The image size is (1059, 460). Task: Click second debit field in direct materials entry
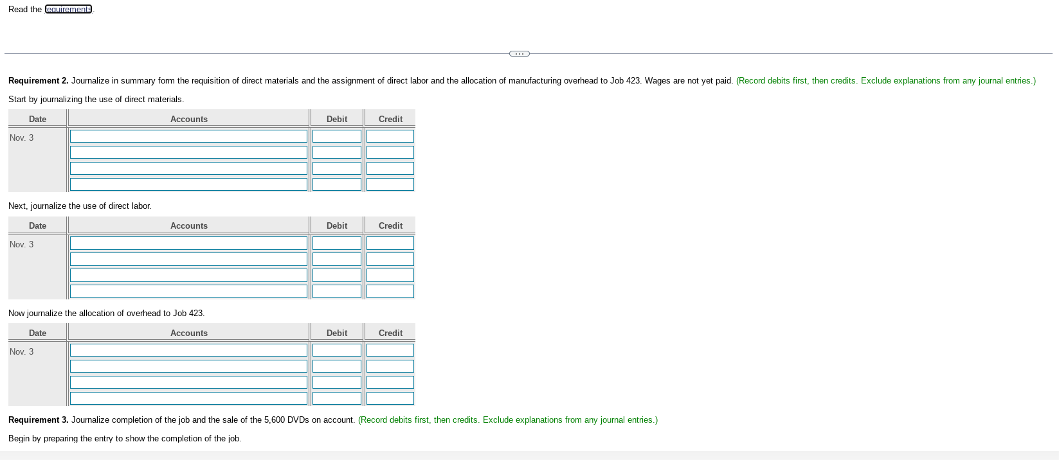[x=337, y=152]
